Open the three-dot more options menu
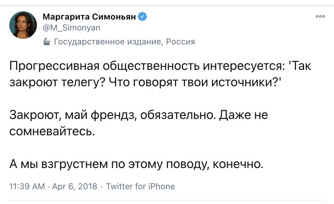The width and height of the screenshot is (334, 204). [320, 17]
